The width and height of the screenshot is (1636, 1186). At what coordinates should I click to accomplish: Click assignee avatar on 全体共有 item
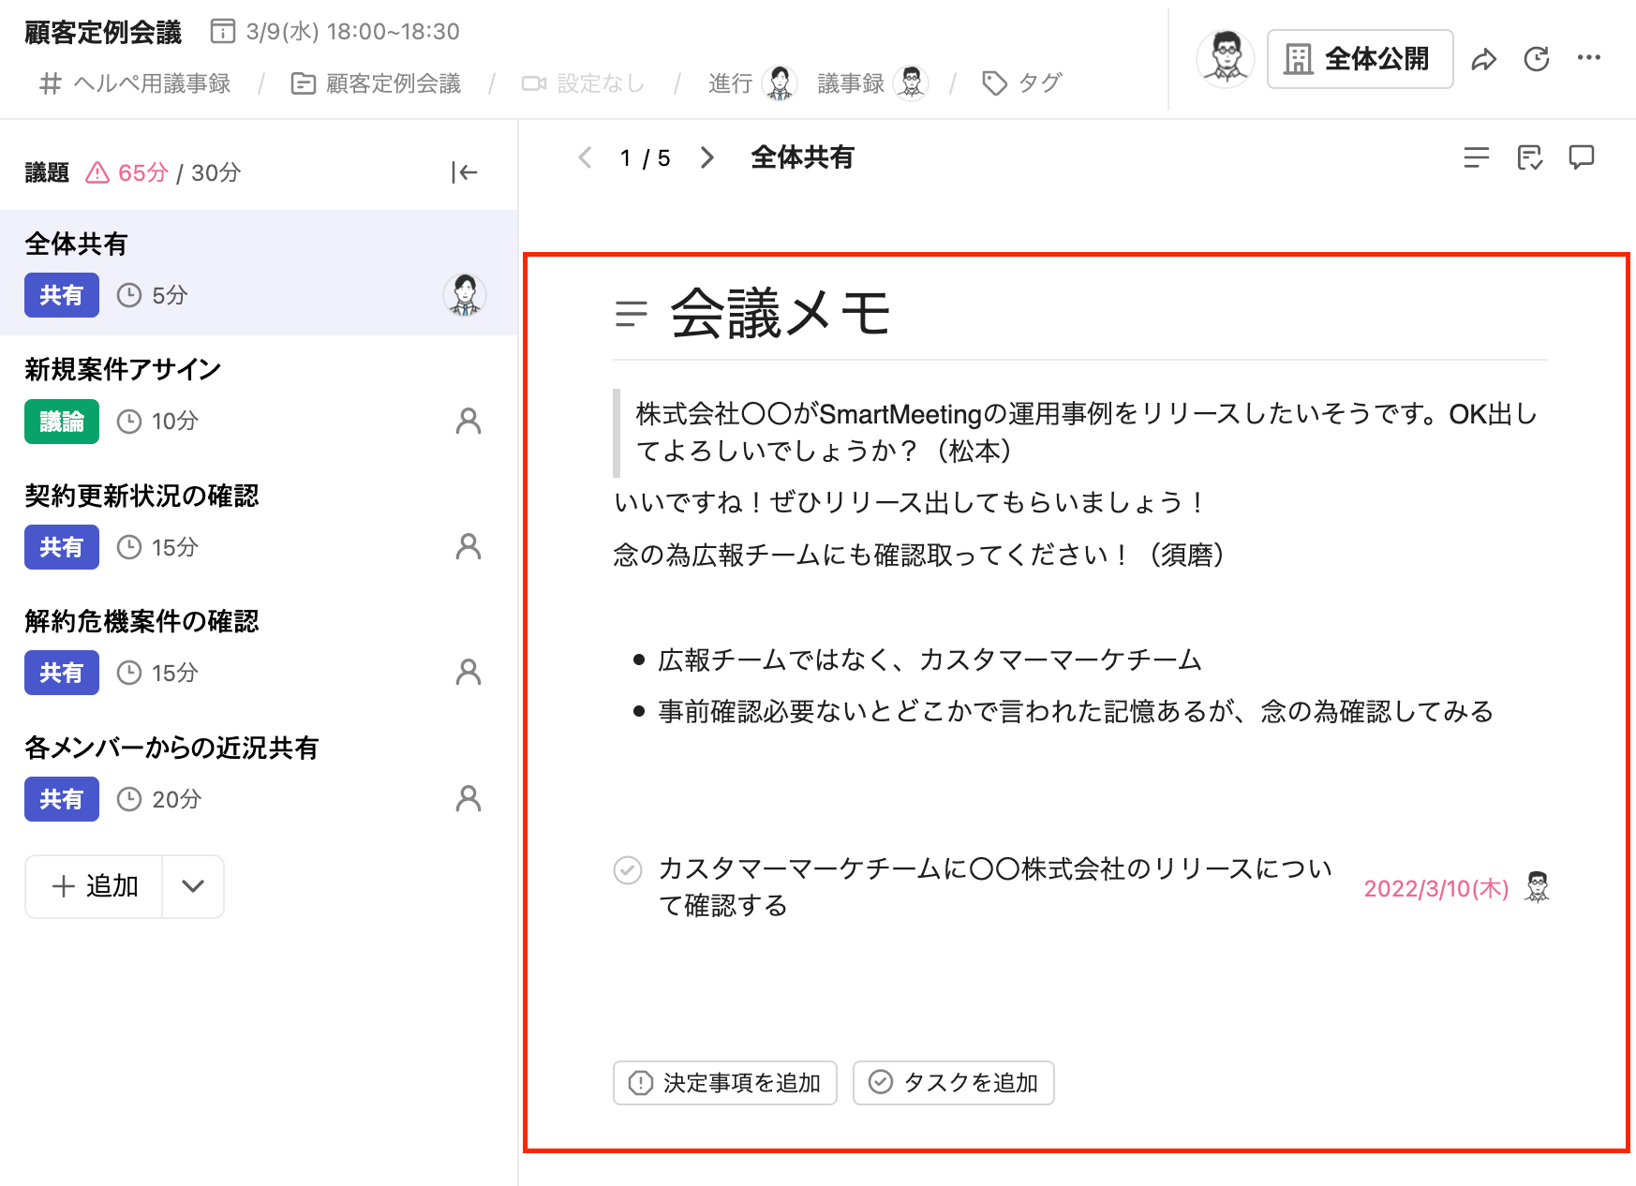coord(465,295)
